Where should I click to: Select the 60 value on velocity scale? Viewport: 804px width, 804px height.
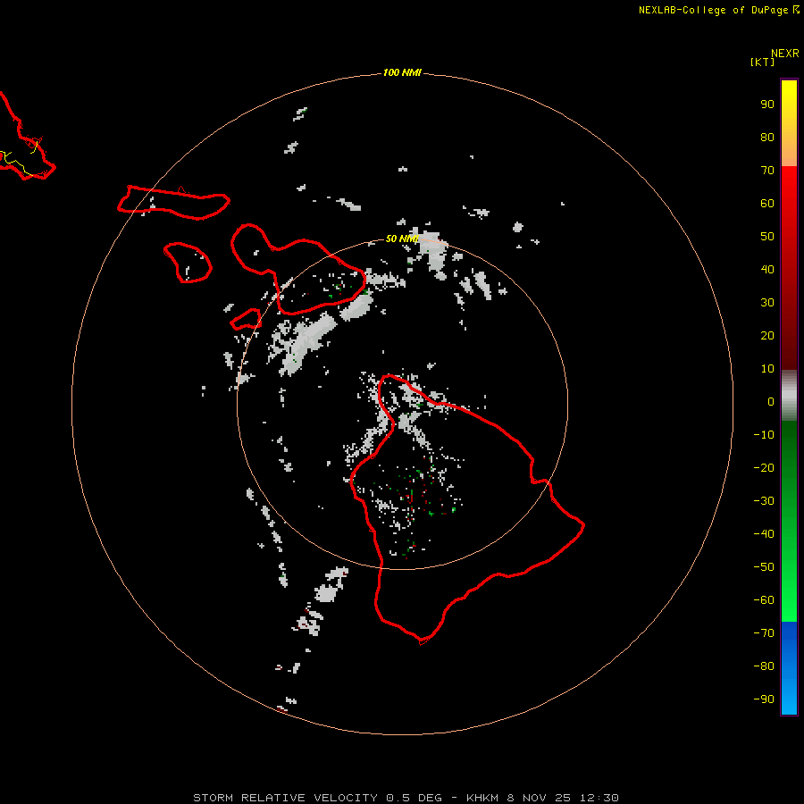pos(767,203)
